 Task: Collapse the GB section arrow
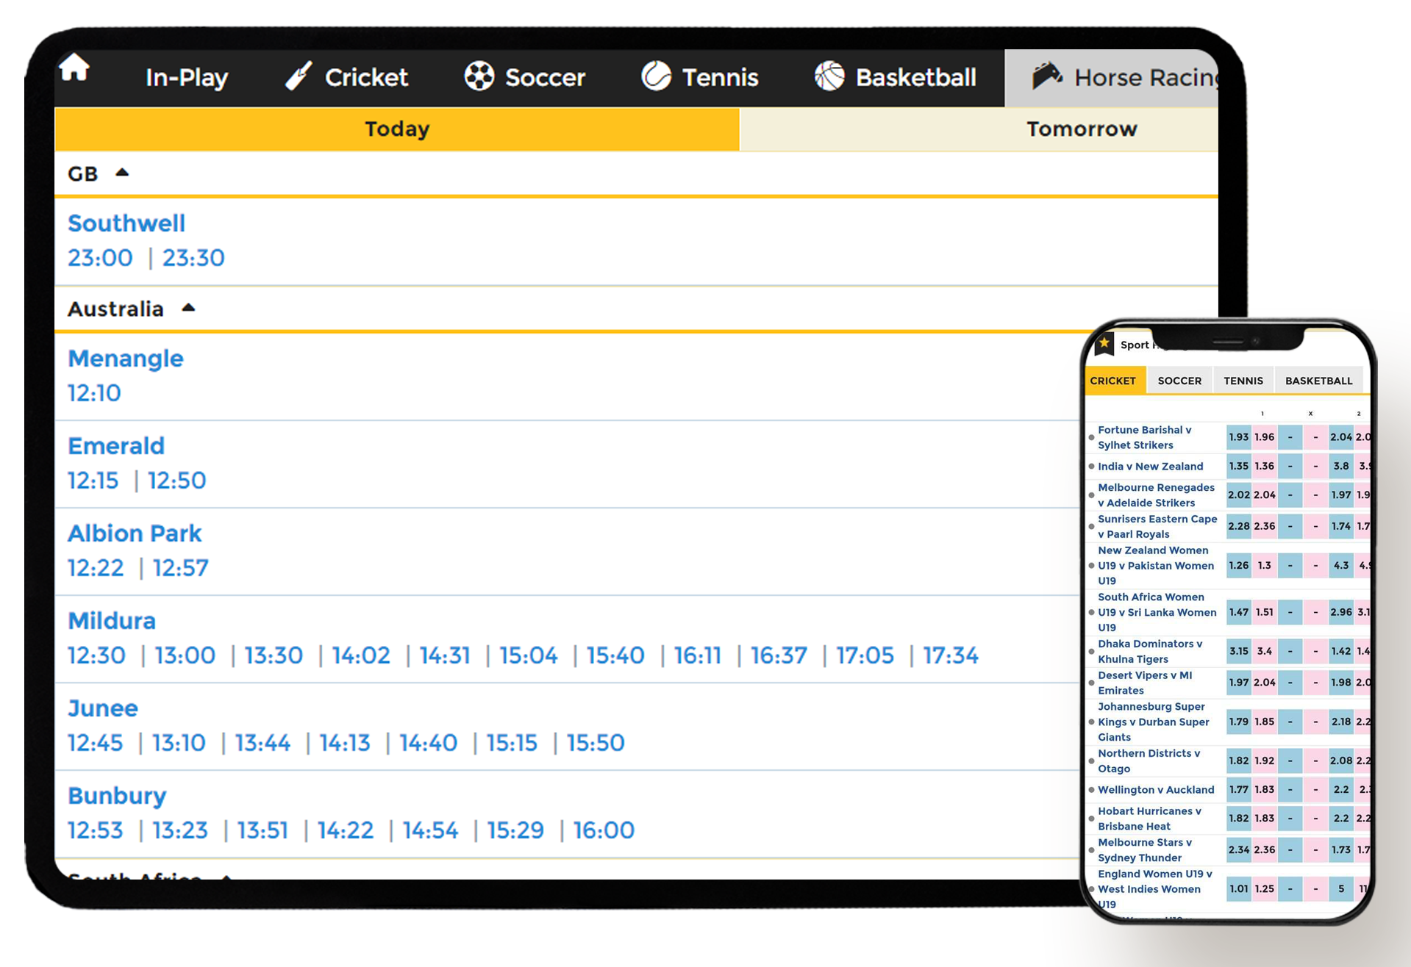tap(122, 173)
